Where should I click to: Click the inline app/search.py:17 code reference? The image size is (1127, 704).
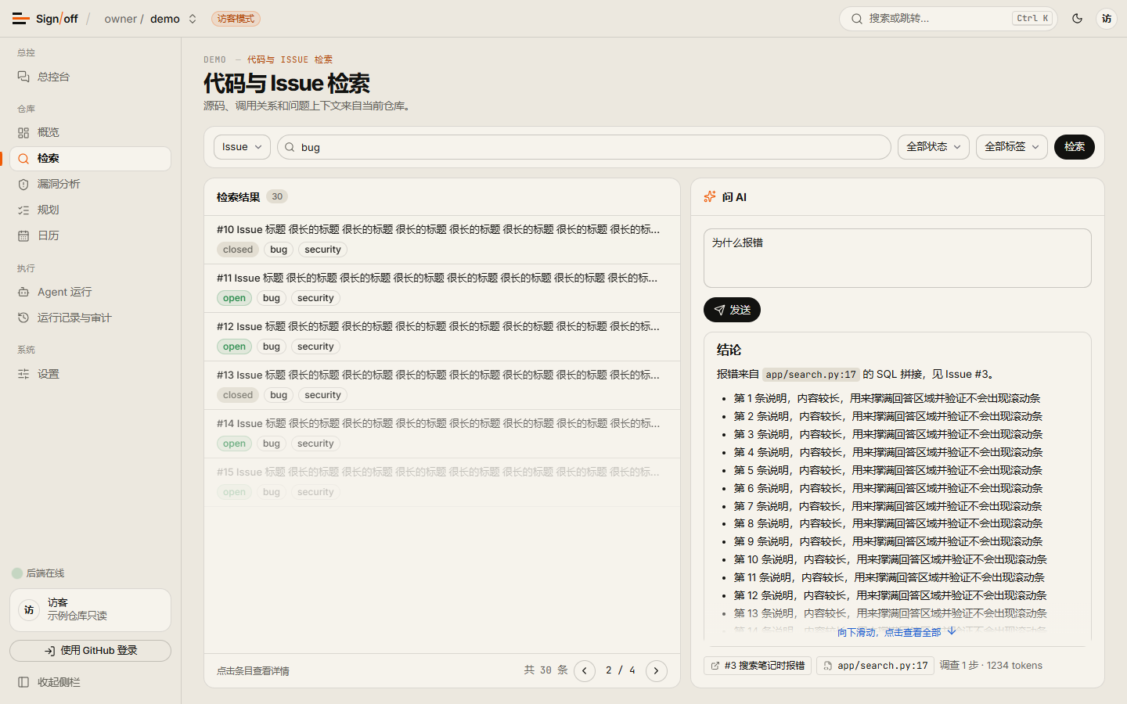pyautogui.click(x=811, y=375)
